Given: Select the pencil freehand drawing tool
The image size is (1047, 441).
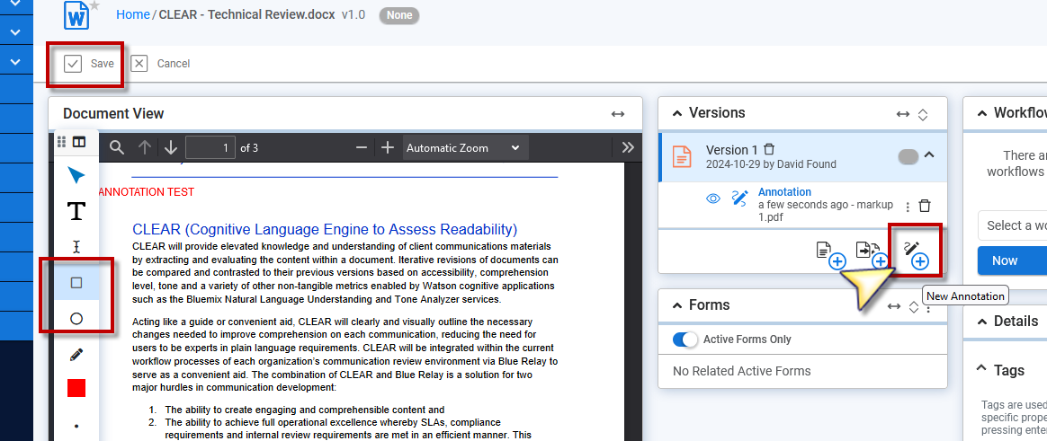Looking at the screenshot, I should (x=76, y=354).
